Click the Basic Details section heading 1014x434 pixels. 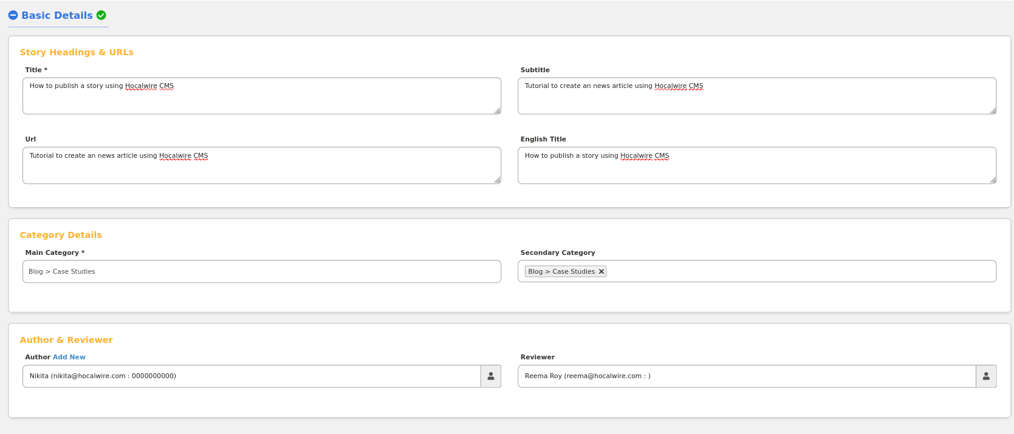pos(57,15)
